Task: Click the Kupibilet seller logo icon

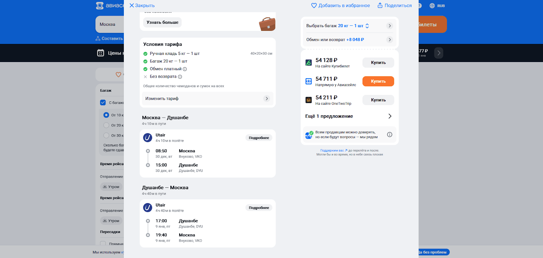Action: 308,63
